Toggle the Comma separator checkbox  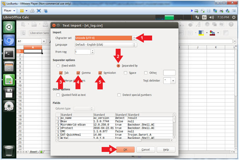[78, 73]
